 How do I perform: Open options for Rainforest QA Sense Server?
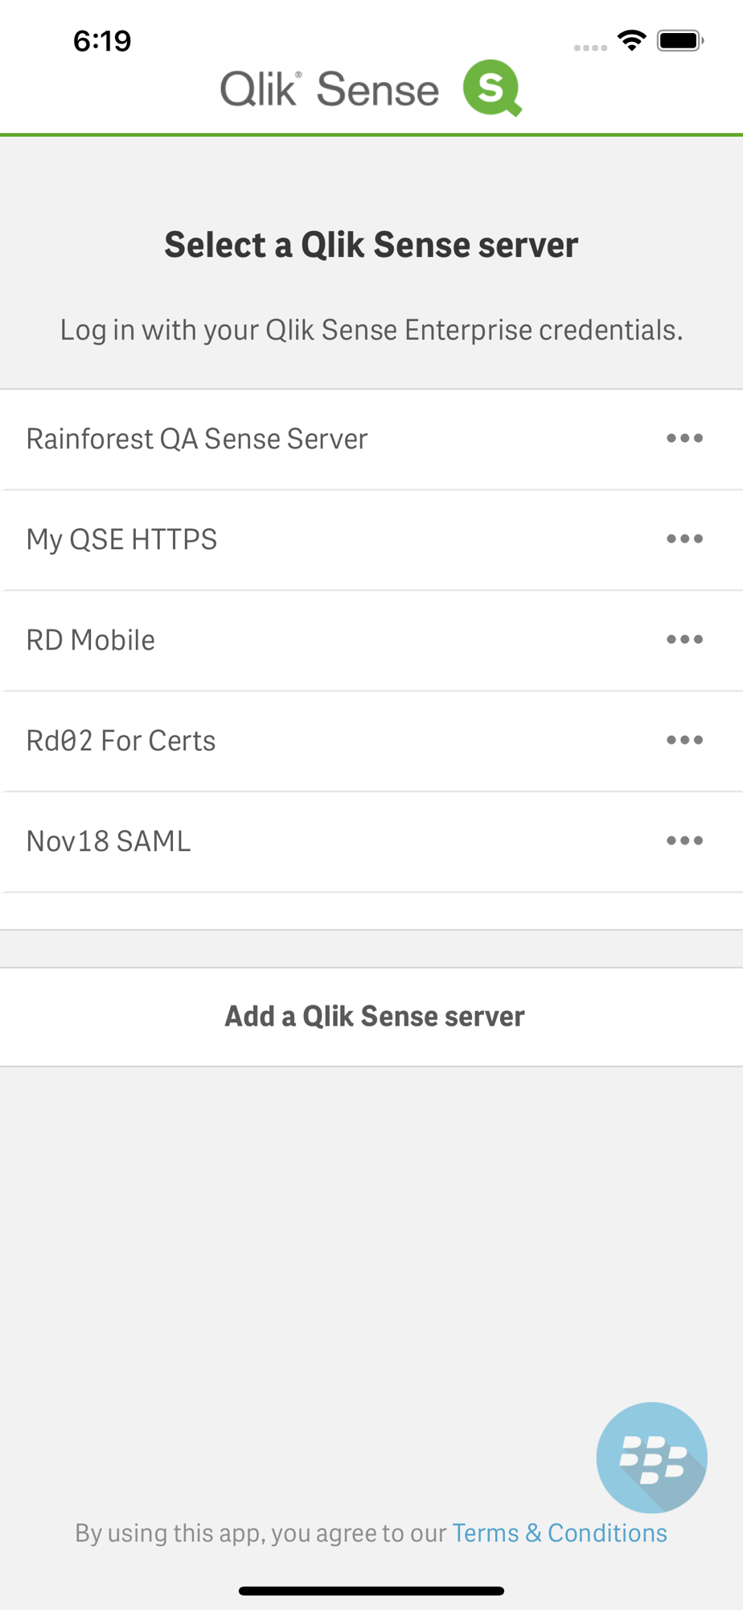click(x=684, y=439)
